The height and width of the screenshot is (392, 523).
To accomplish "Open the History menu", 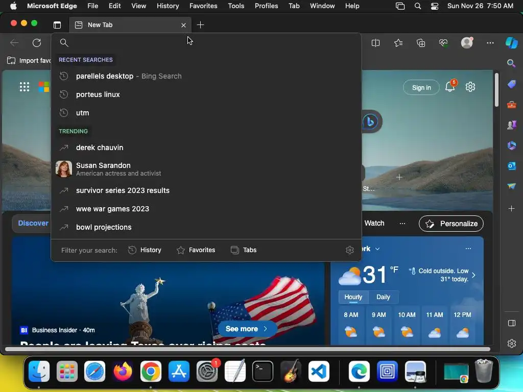I will pos(168,6).
